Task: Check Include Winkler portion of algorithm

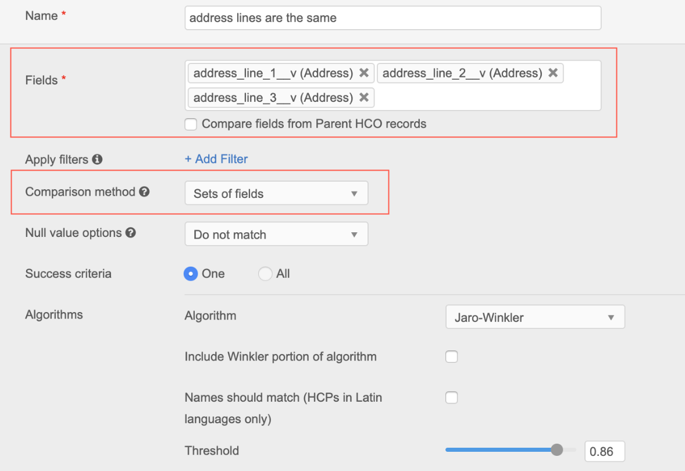Action: [x=451, y=357]
